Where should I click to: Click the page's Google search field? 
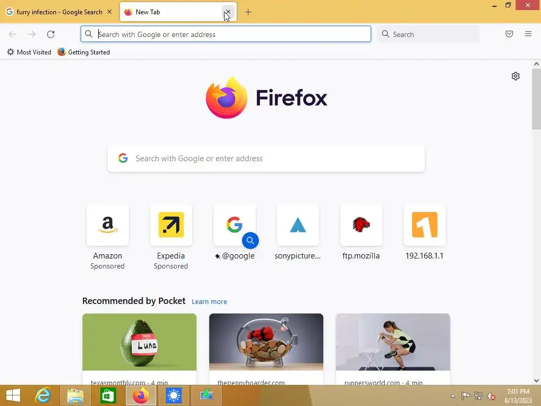[266, 159]
